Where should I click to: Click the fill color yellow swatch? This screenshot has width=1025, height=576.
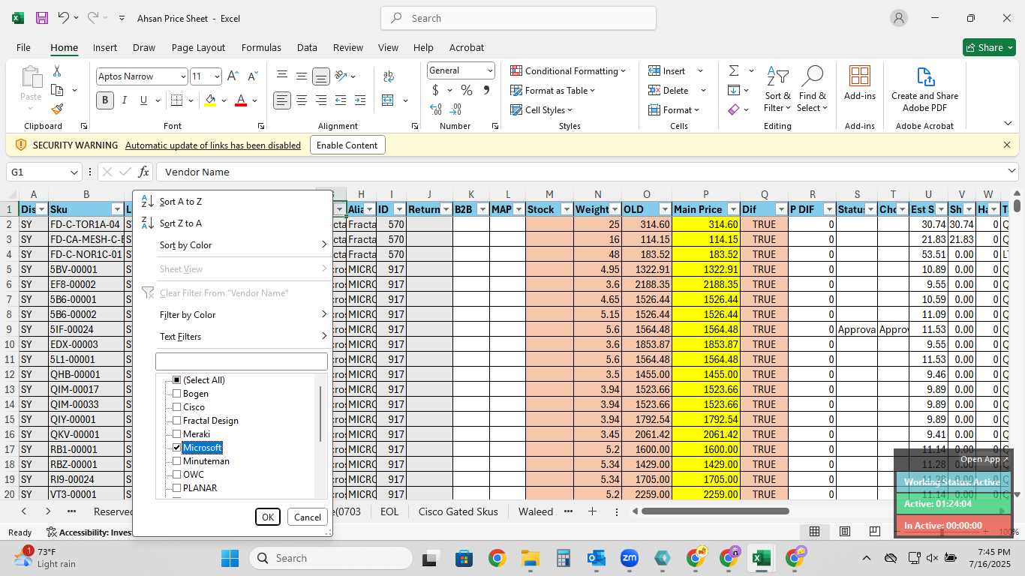coord(210,100)
